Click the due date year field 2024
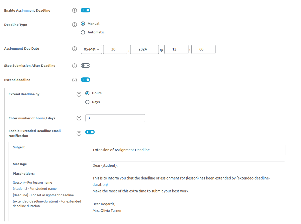 [144, 49]
